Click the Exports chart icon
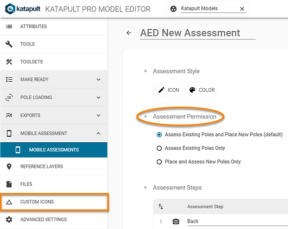Image resolution: width=288 pixels, height=229 pixels. [9, 115]
